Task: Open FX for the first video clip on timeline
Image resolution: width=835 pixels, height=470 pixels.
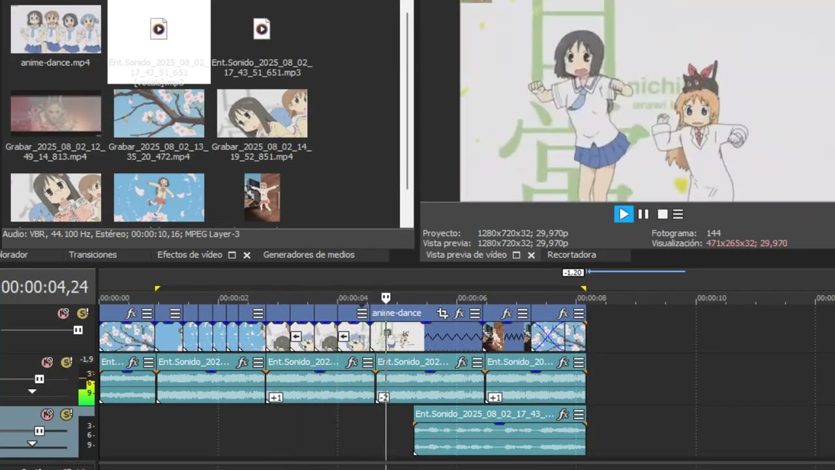Action: (131, 313)
